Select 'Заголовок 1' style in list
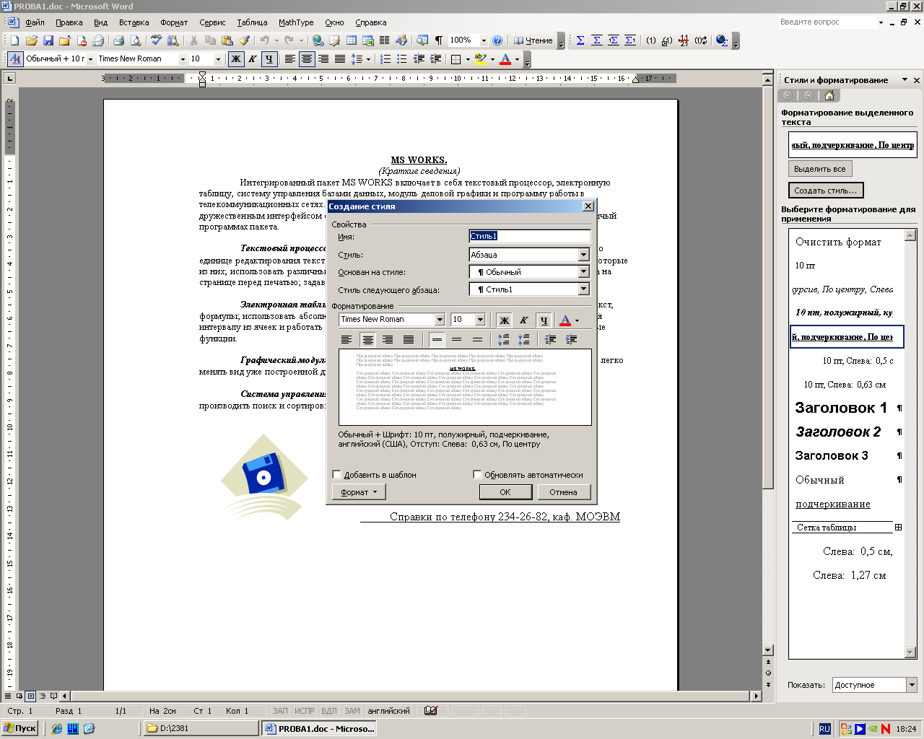Image resolution: width=924 pixels, height=739 pixels. point(841,408)
